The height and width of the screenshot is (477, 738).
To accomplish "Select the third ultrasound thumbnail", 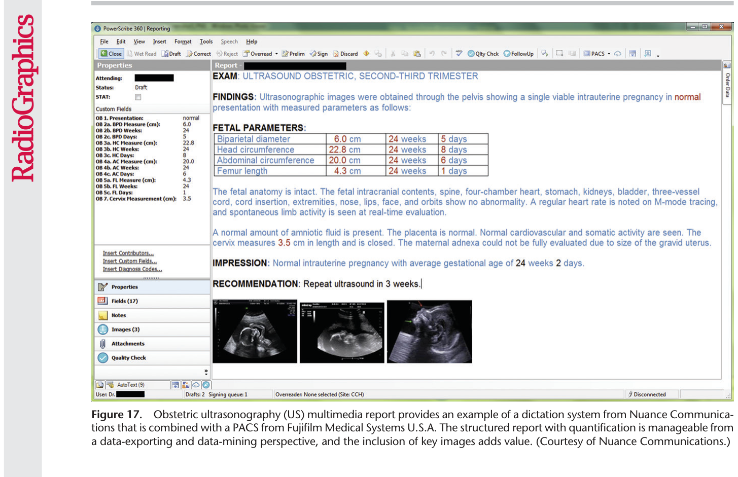I will [x=429, y=332].
